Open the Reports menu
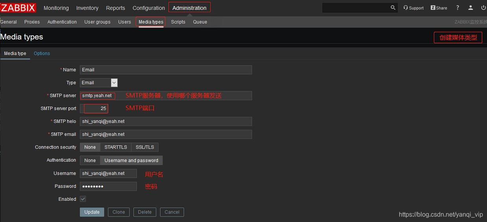Screen dimensions: 487x222 click(116, 8)
